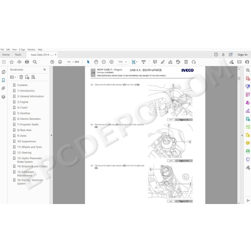Activate the selection arrow tool

click(88, 62)
